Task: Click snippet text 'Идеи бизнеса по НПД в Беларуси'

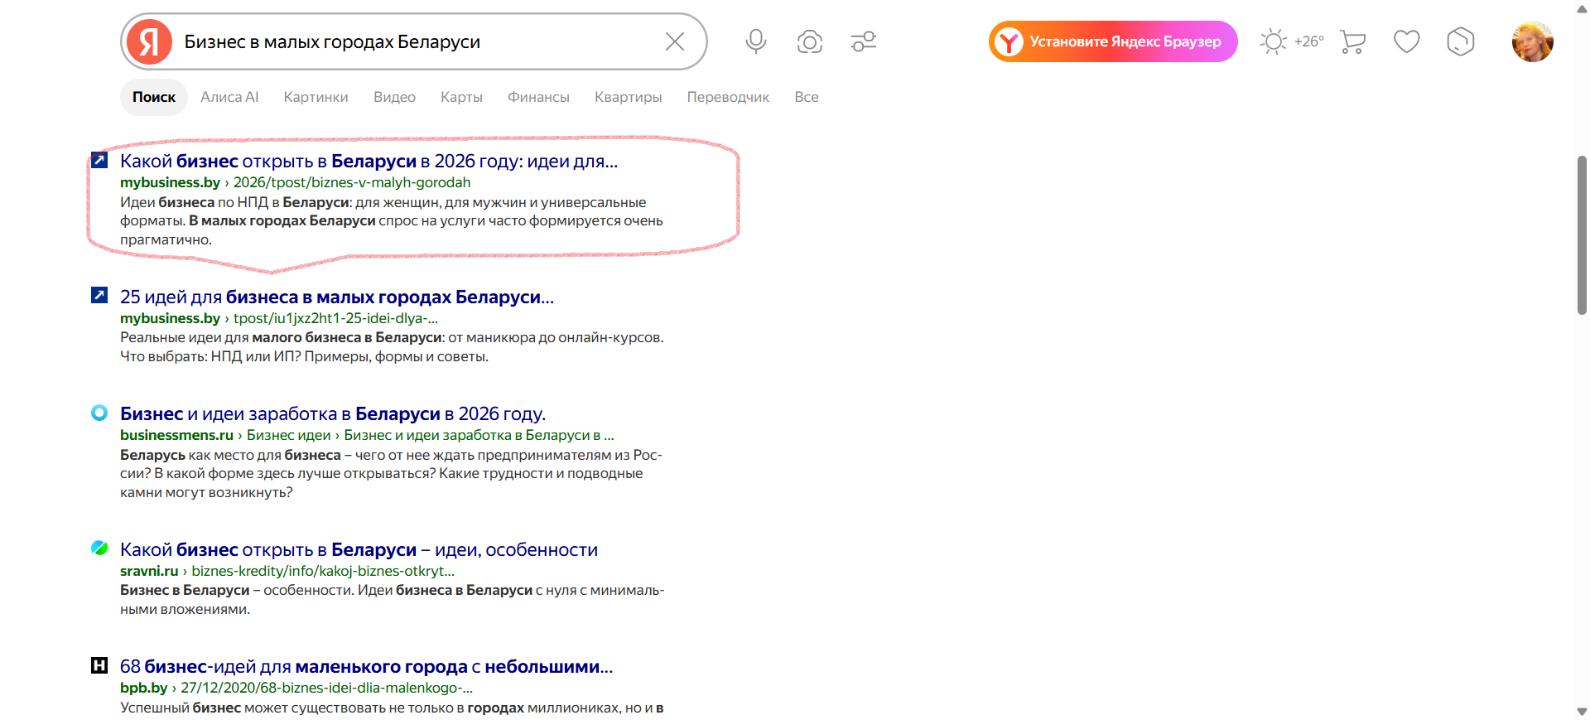Action: pyautogui.click(x=234, y=202)
